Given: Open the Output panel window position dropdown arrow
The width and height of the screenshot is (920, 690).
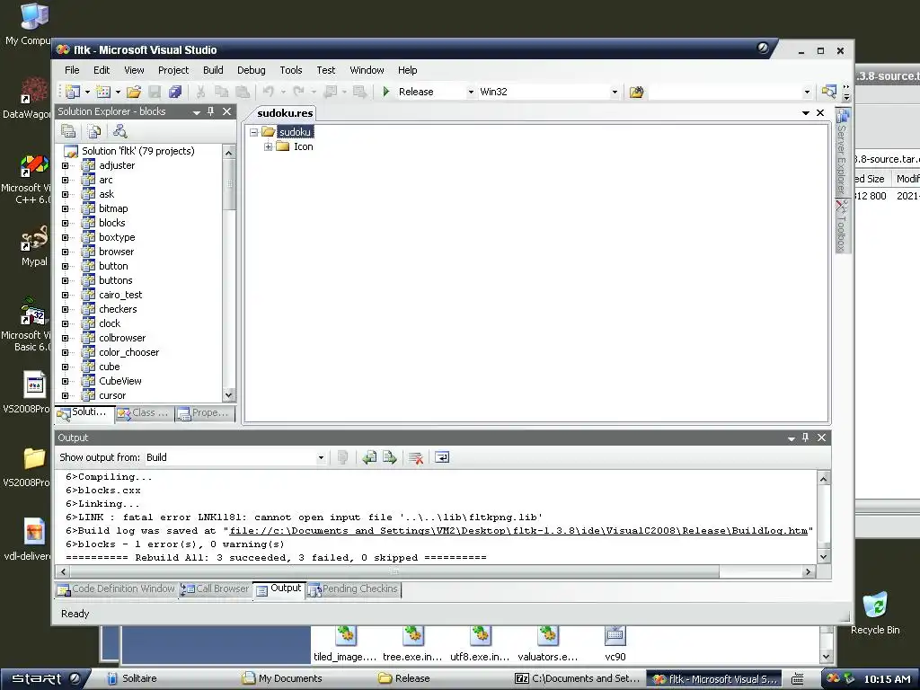Looking at the screenshot, I should 791,438.
